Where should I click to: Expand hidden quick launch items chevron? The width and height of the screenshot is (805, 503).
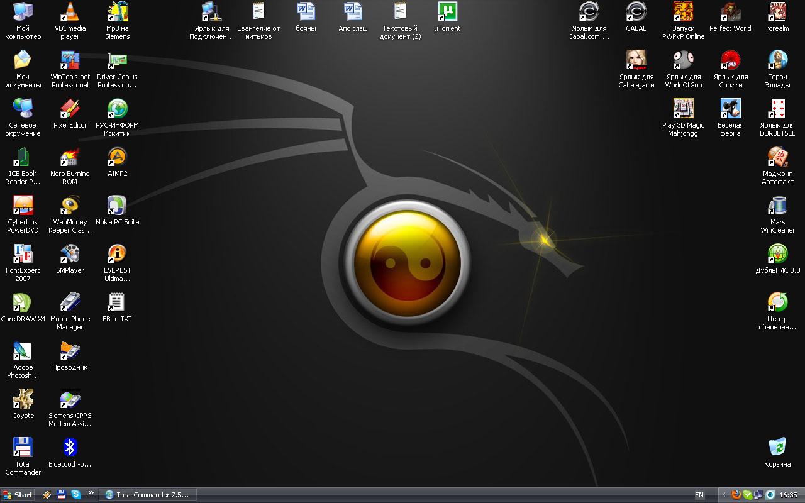tap(91, 494)
